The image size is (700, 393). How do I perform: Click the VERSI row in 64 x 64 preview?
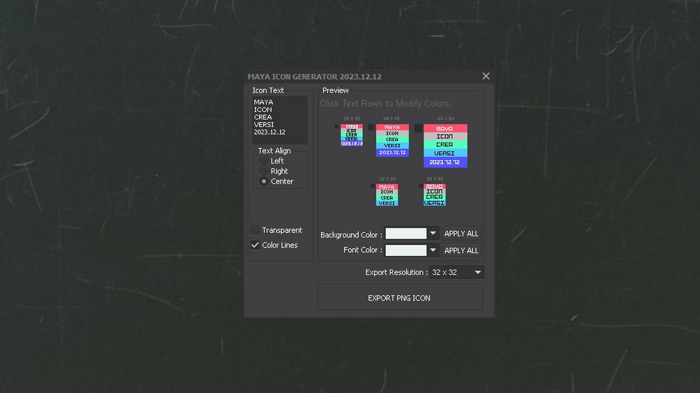[445, 153]
